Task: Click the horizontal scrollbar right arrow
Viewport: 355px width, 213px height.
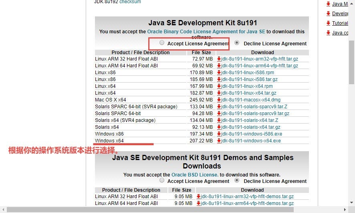Action: pyautogui.click(x=345, y=210)
